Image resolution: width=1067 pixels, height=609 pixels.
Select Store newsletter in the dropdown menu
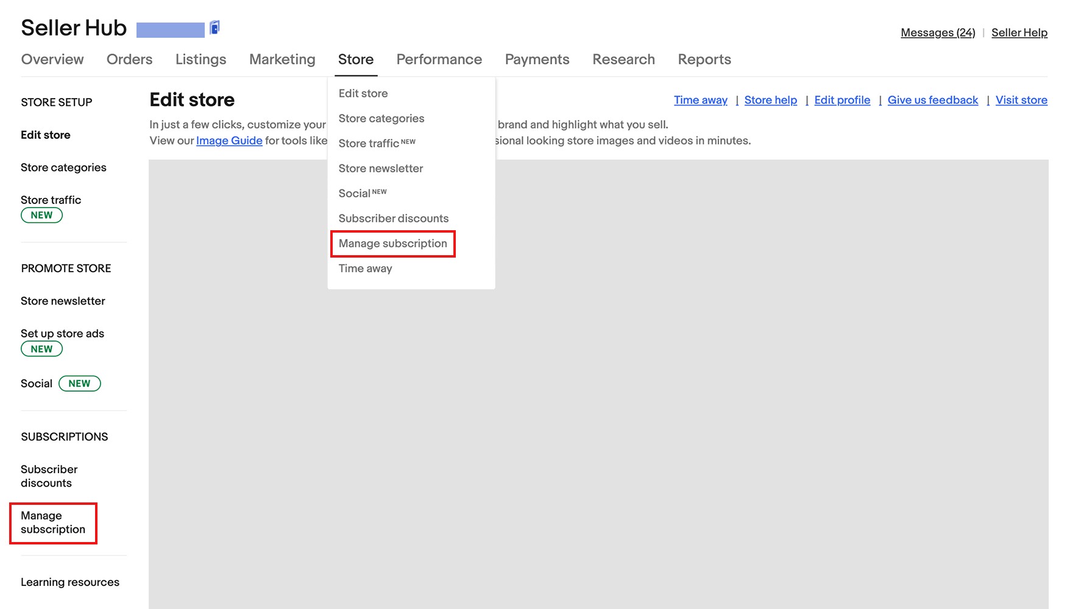click(x=381, y=168)
